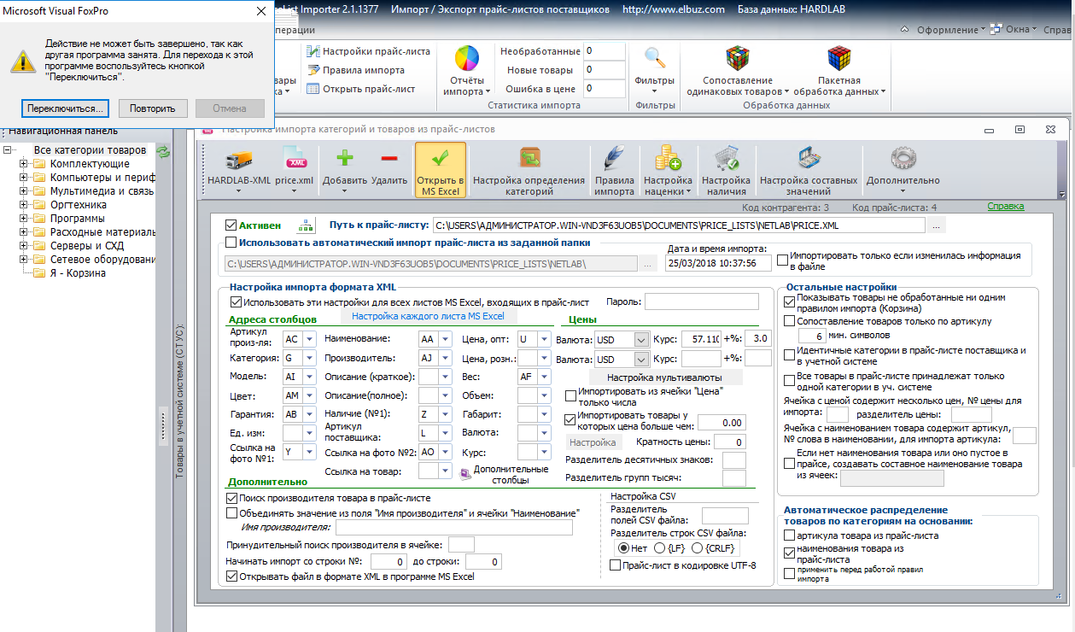Open Настройки прайс-листа in ribbon
The width and height of the screenshot is (1075, 632).
pos(368,51)
